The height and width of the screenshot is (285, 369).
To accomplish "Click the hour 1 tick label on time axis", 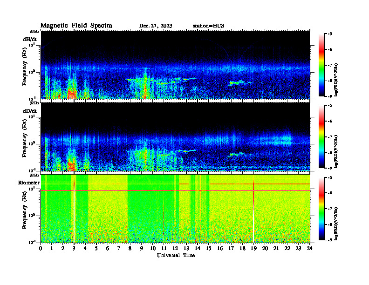I will pyautogui.click(x=52, y=248).
